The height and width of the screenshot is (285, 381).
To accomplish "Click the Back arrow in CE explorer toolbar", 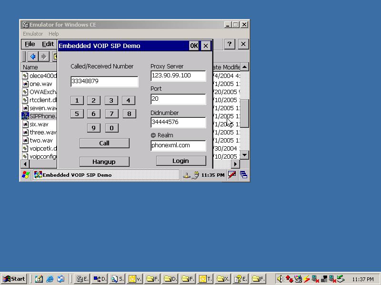I will [33, 57].
